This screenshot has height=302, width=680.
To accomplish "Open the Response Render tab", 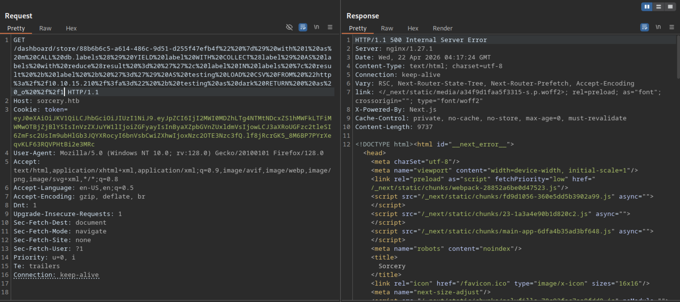I will click(442, 28).
